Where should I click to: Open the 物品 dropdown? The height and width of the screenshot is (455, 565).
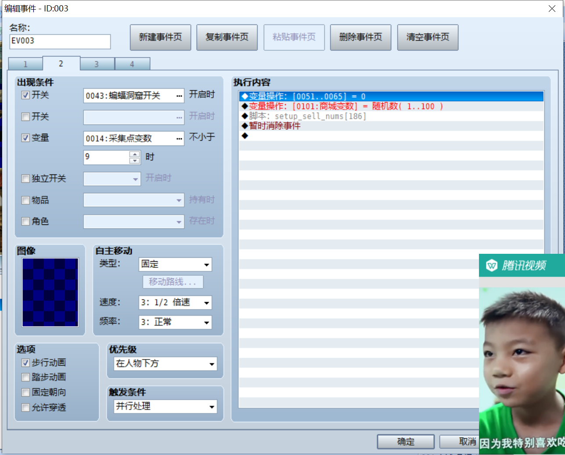tap(134, 200)
